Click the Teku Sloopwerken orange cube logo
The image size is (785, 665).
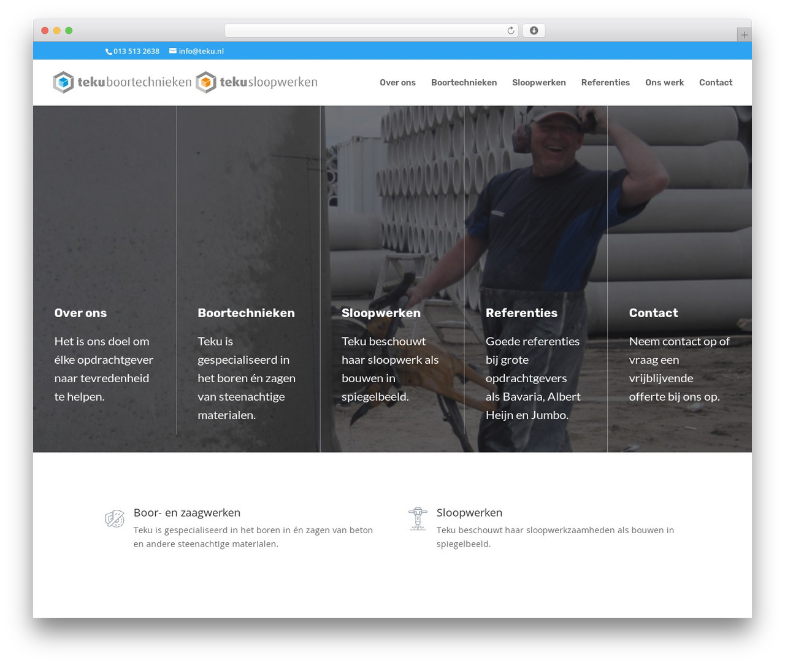[206, 82]
